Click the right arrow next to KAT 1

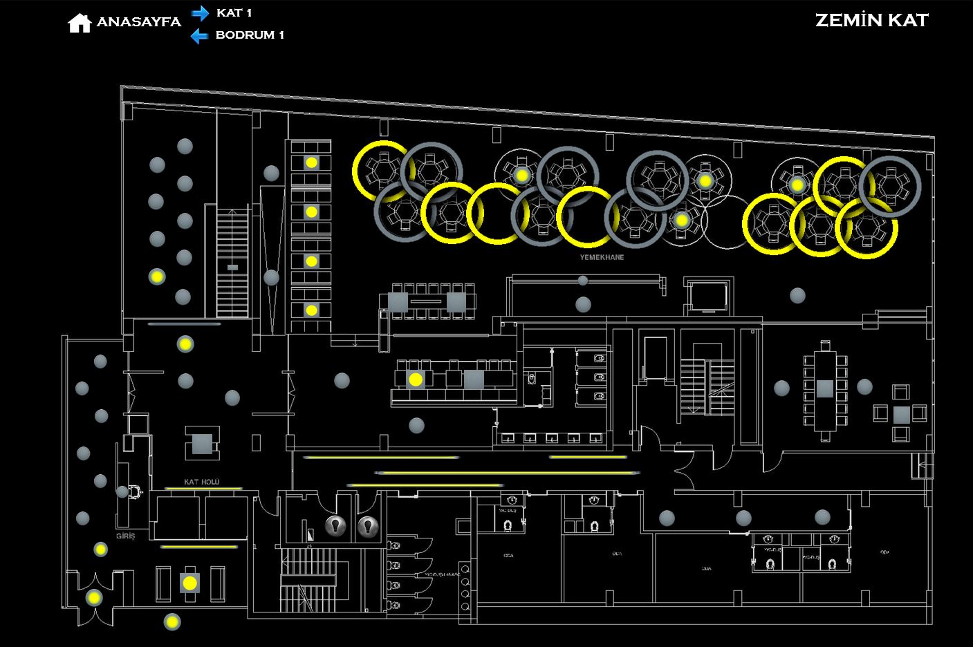tap(200, 12)
